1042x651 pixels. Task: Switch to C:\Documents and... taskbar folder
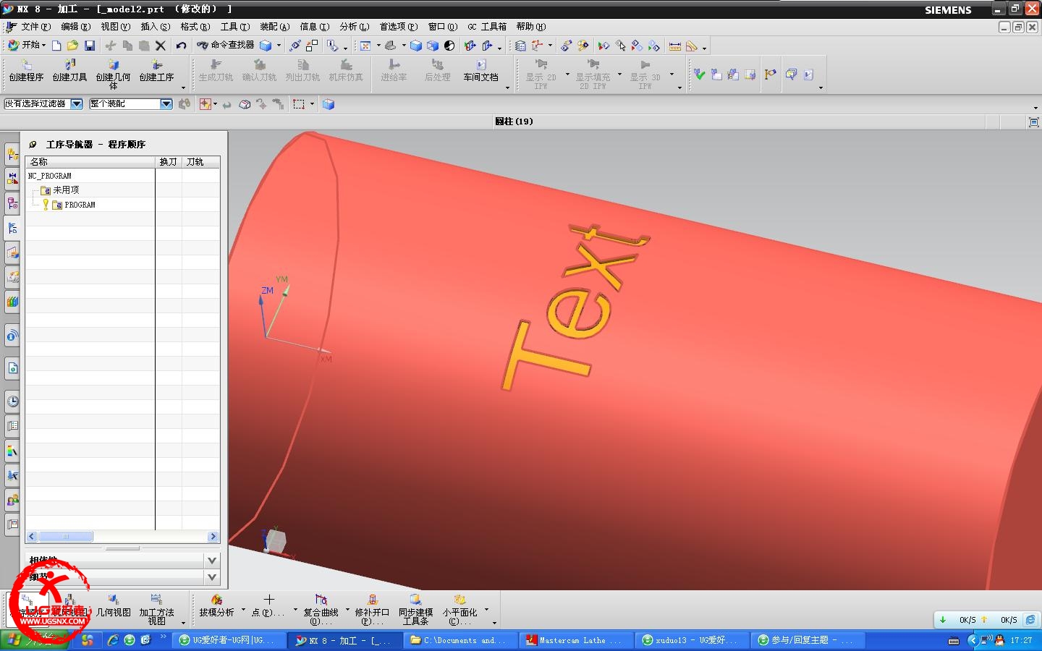pyautogui.click(x=460, y=640)
